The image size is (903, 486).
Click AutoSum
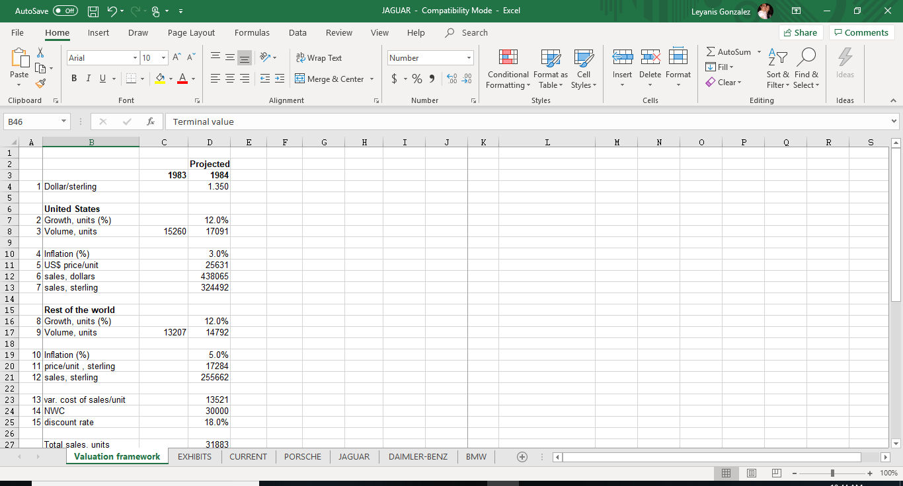[728, 52]
